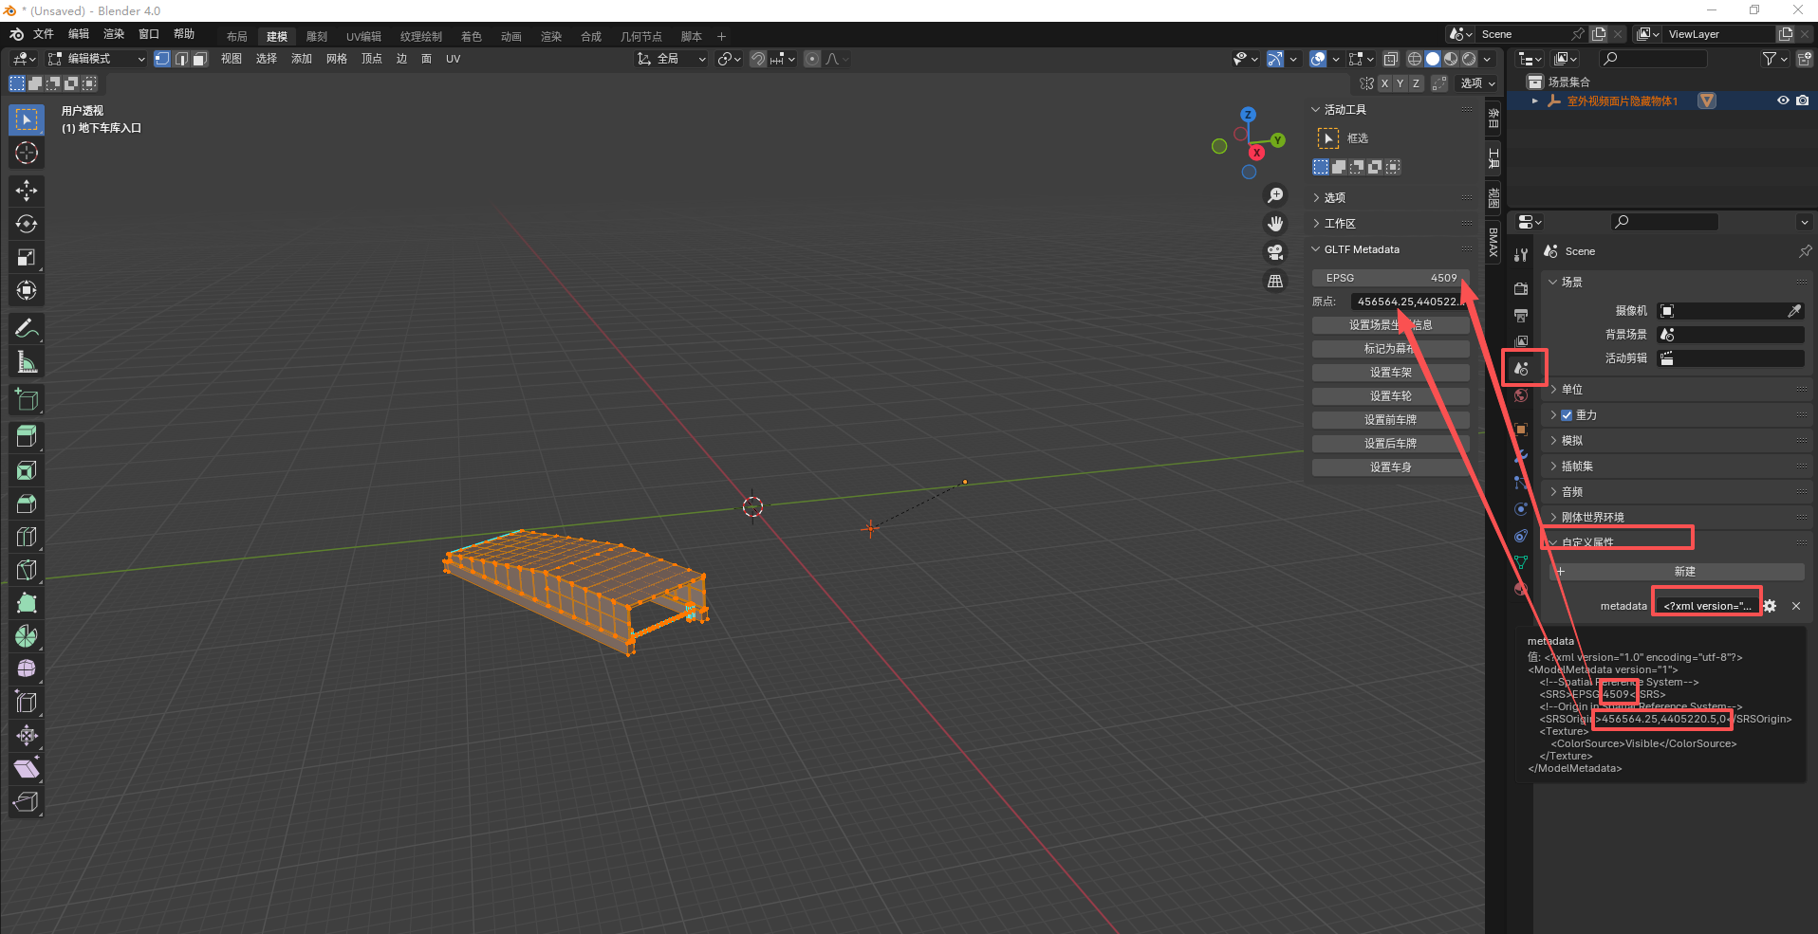
Task: Select the Move tool in left toolbar
Action: (x=27, y=191)
